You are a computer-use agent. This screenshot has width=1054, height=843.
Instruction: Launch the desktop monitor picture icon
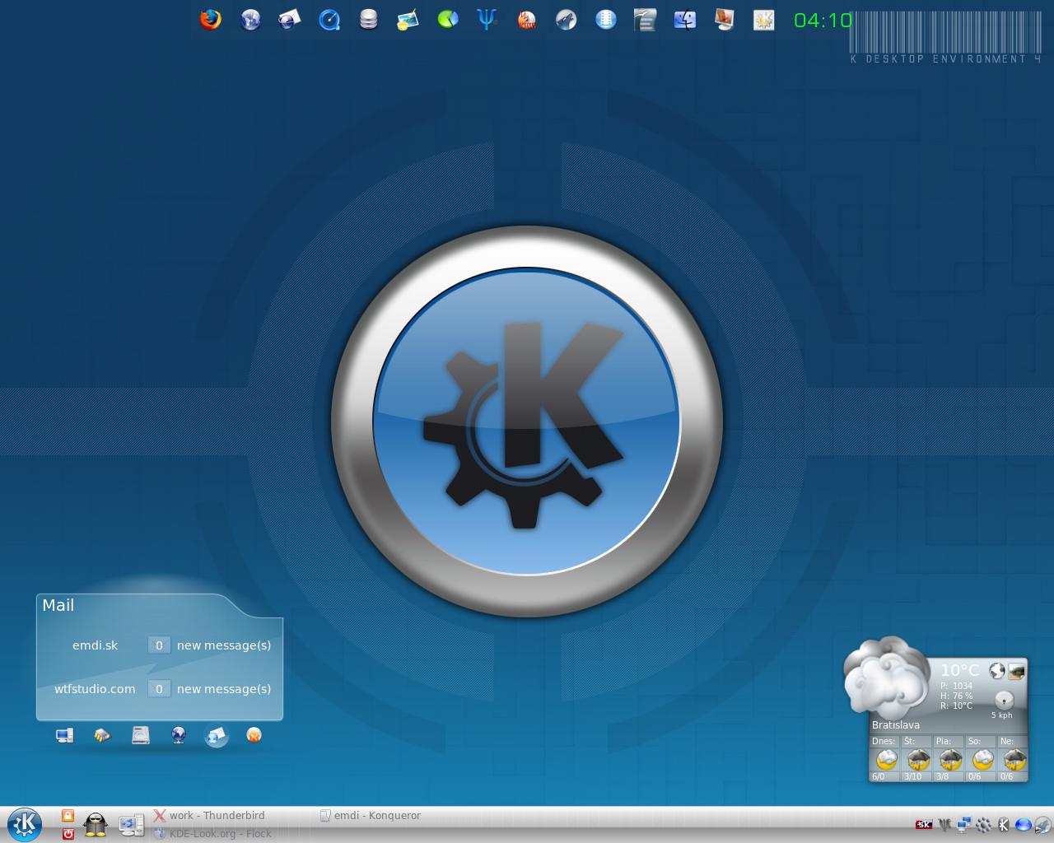pos(725,19)
